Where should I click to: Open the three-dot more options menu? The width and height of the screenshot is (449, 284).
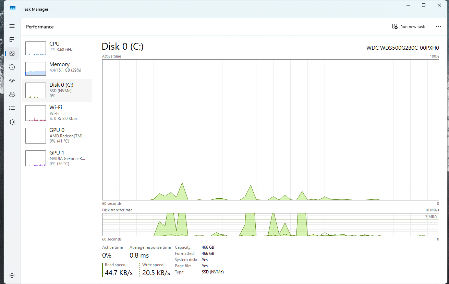(x=438, y=27)
